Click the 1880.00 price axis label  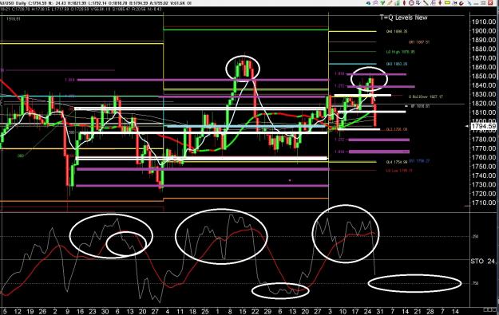pyautogui.click(x=483, y=49)
